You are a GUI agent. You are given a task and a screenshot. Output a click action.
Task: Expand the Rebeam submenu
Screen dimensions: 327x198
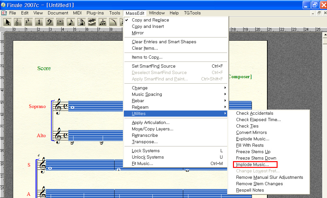140,107
